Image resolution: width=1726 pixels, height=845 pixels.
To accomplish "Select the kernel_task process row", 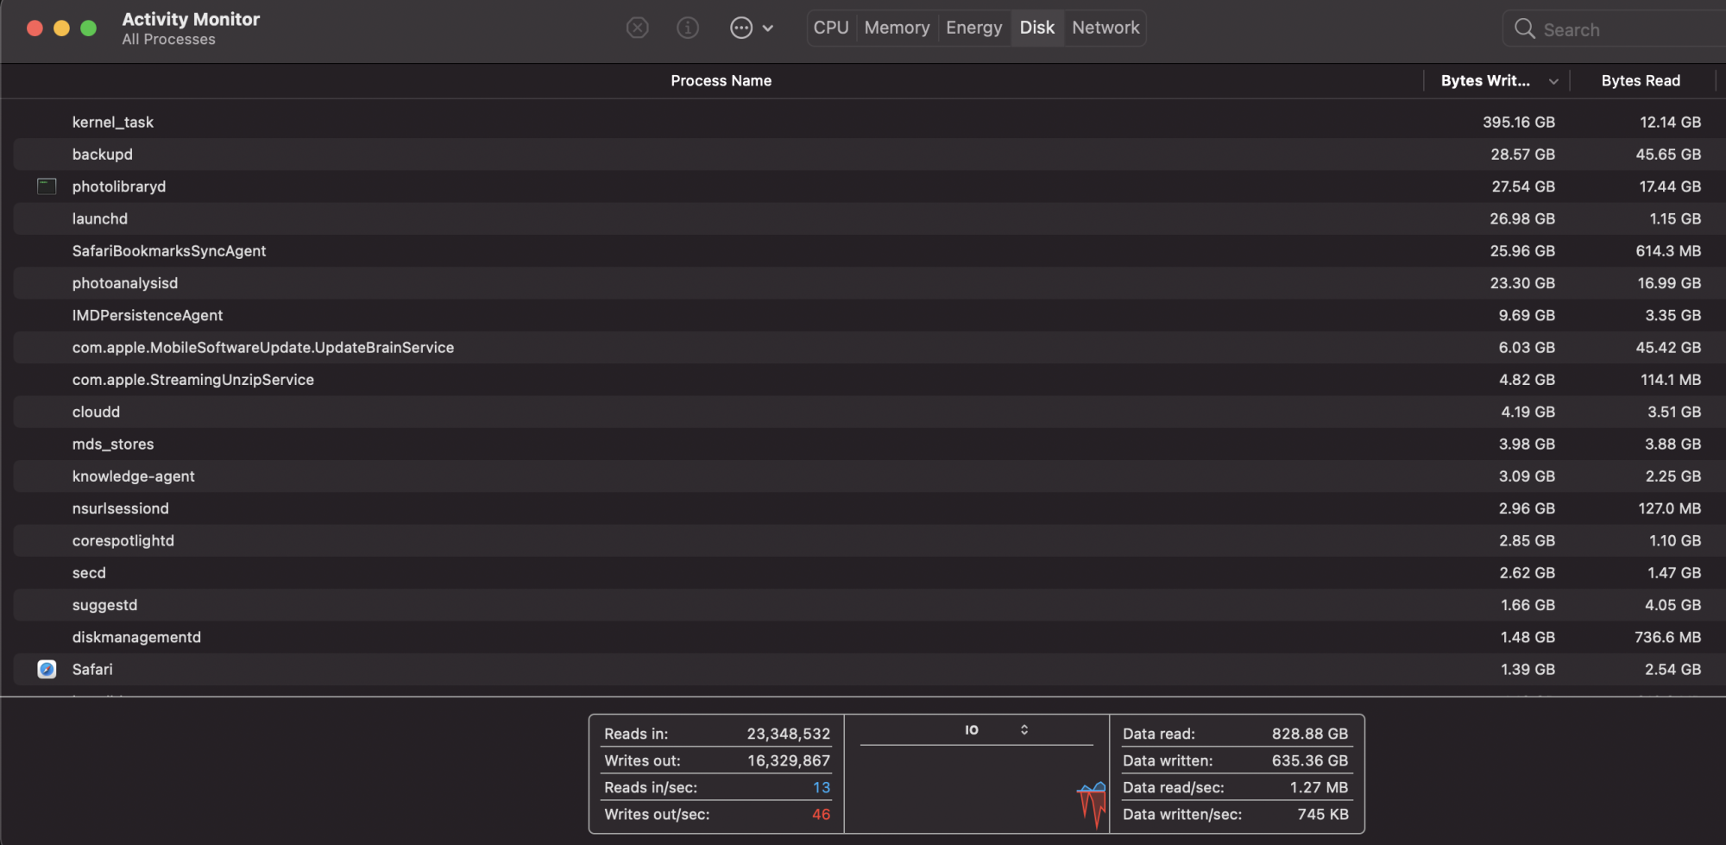I will point(863,123).
